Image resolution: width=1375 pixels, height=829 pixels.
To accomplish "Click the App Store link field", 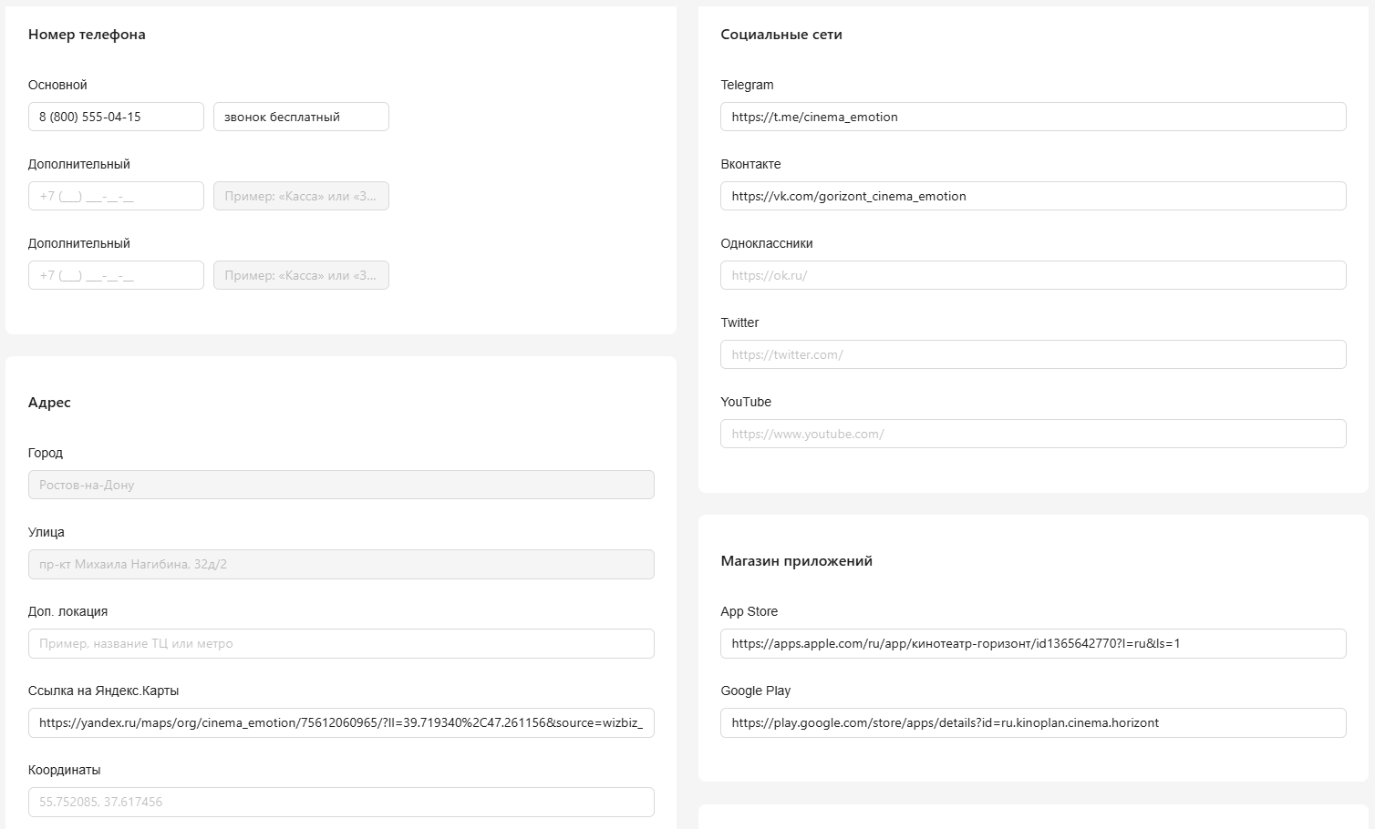I will pyautogui.click(x=1033, y=643).
